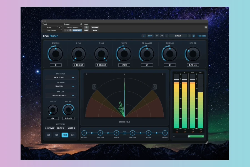The height and width of the screenshot is (167, 250).
Task: Click the R 100.00 value field
Action: 101,65
